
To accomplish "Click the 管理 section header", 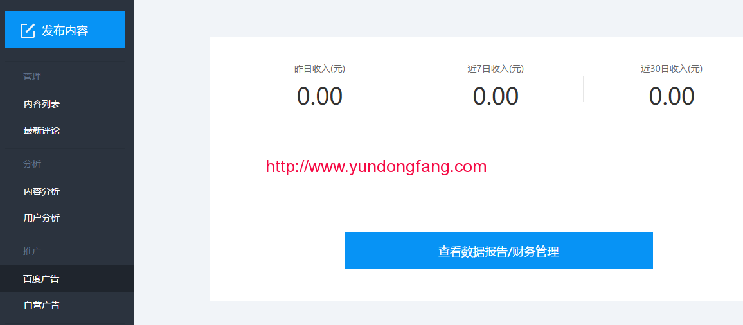I will pos(32,76).
